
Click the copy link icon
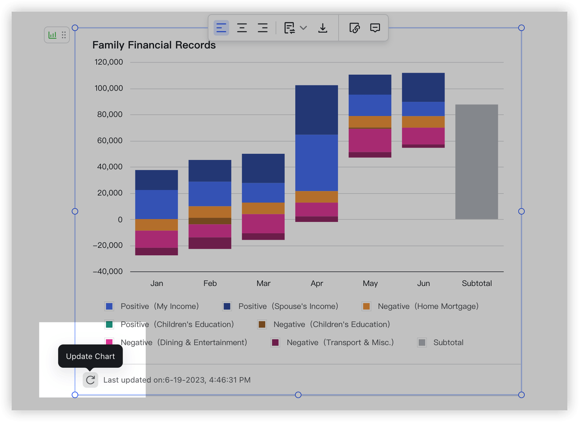pos(355,28)
